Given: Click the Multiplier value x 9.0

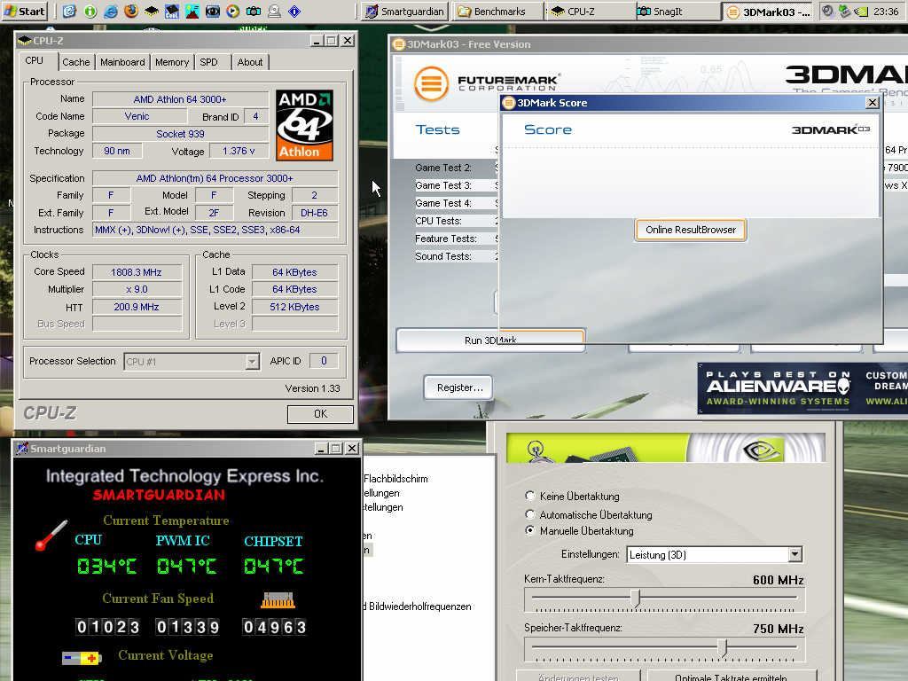Looking at the screenshot, I should coord(137,290).
